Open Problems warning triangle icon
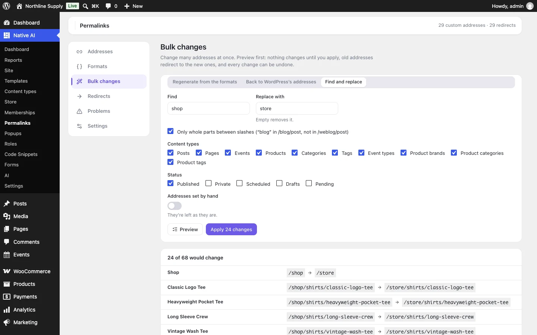The width and height of the screenshot is (537, 335). click(79, 111)
